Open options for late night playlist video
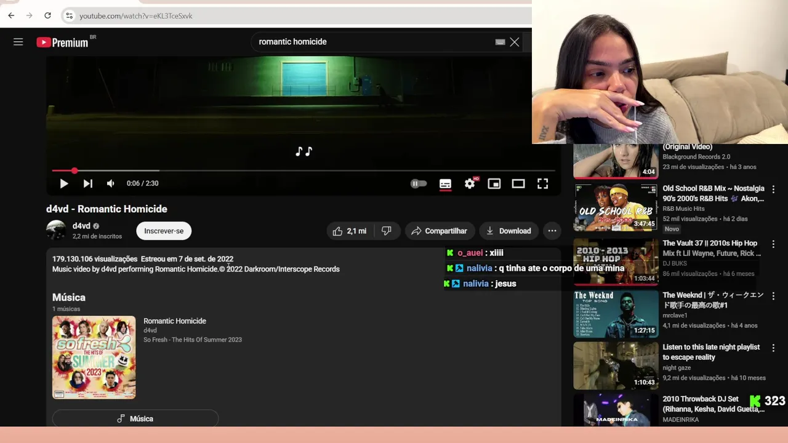Screen dimensions: 788x443 point(774,348)
